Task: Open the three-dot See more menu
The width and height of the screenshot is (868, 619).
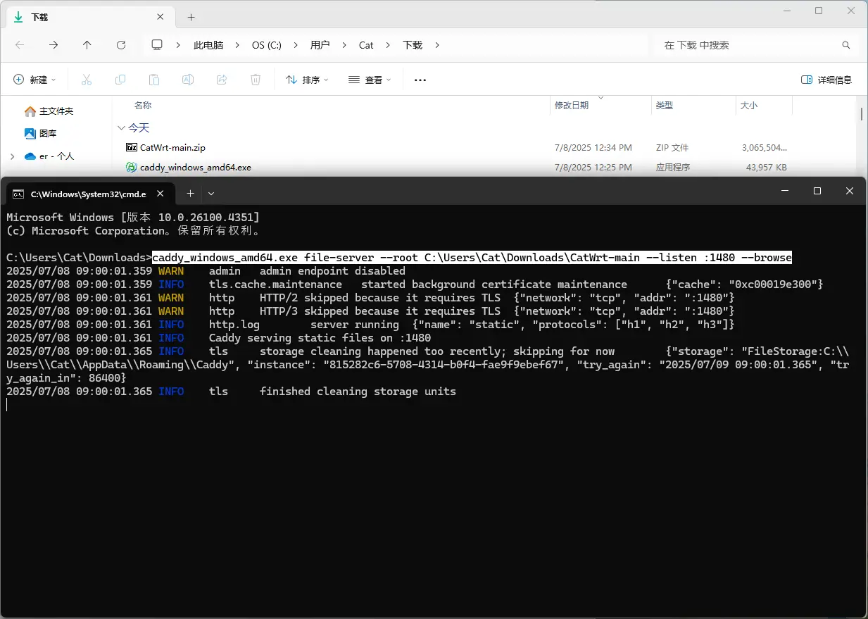Action: 420,80
